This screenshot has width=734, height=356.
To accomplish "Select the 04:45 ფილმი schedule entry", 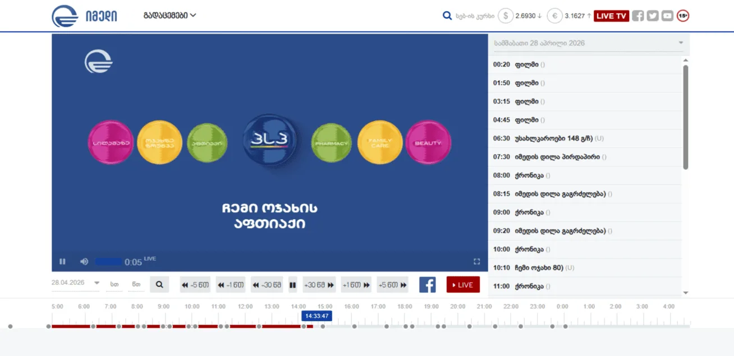I will pos(585,120).
